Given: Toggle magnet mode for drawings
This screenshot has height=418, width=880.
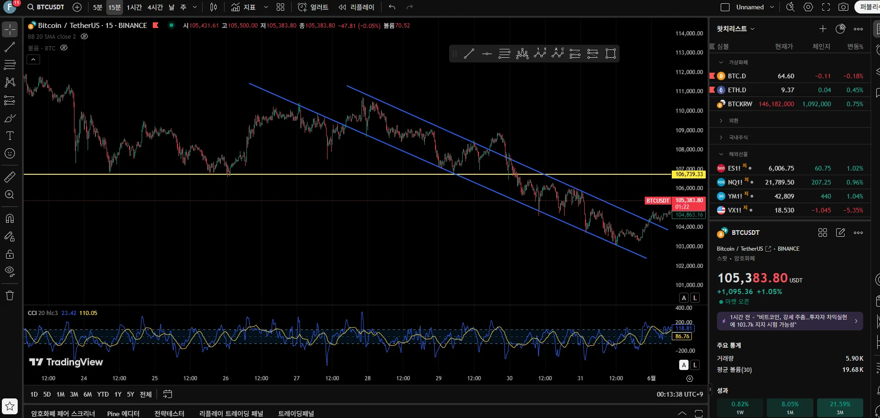Looking at the screenshot, I should click(x=10, y=219).
